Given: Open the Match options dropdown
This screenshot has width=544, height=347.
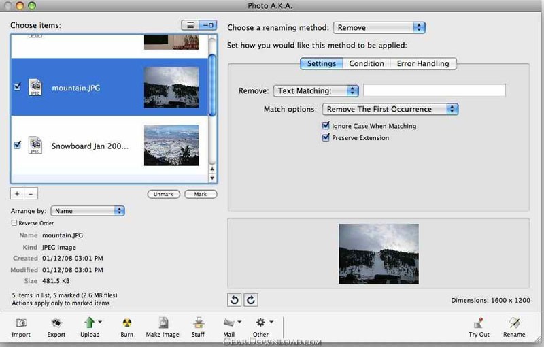Looking at the screenshot, I should pos(390,109).
